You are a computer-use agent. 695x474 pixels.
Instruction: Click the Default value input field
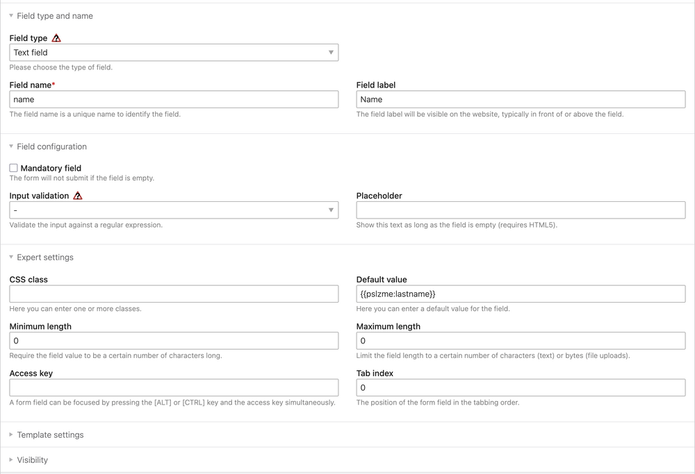point(521,294)
